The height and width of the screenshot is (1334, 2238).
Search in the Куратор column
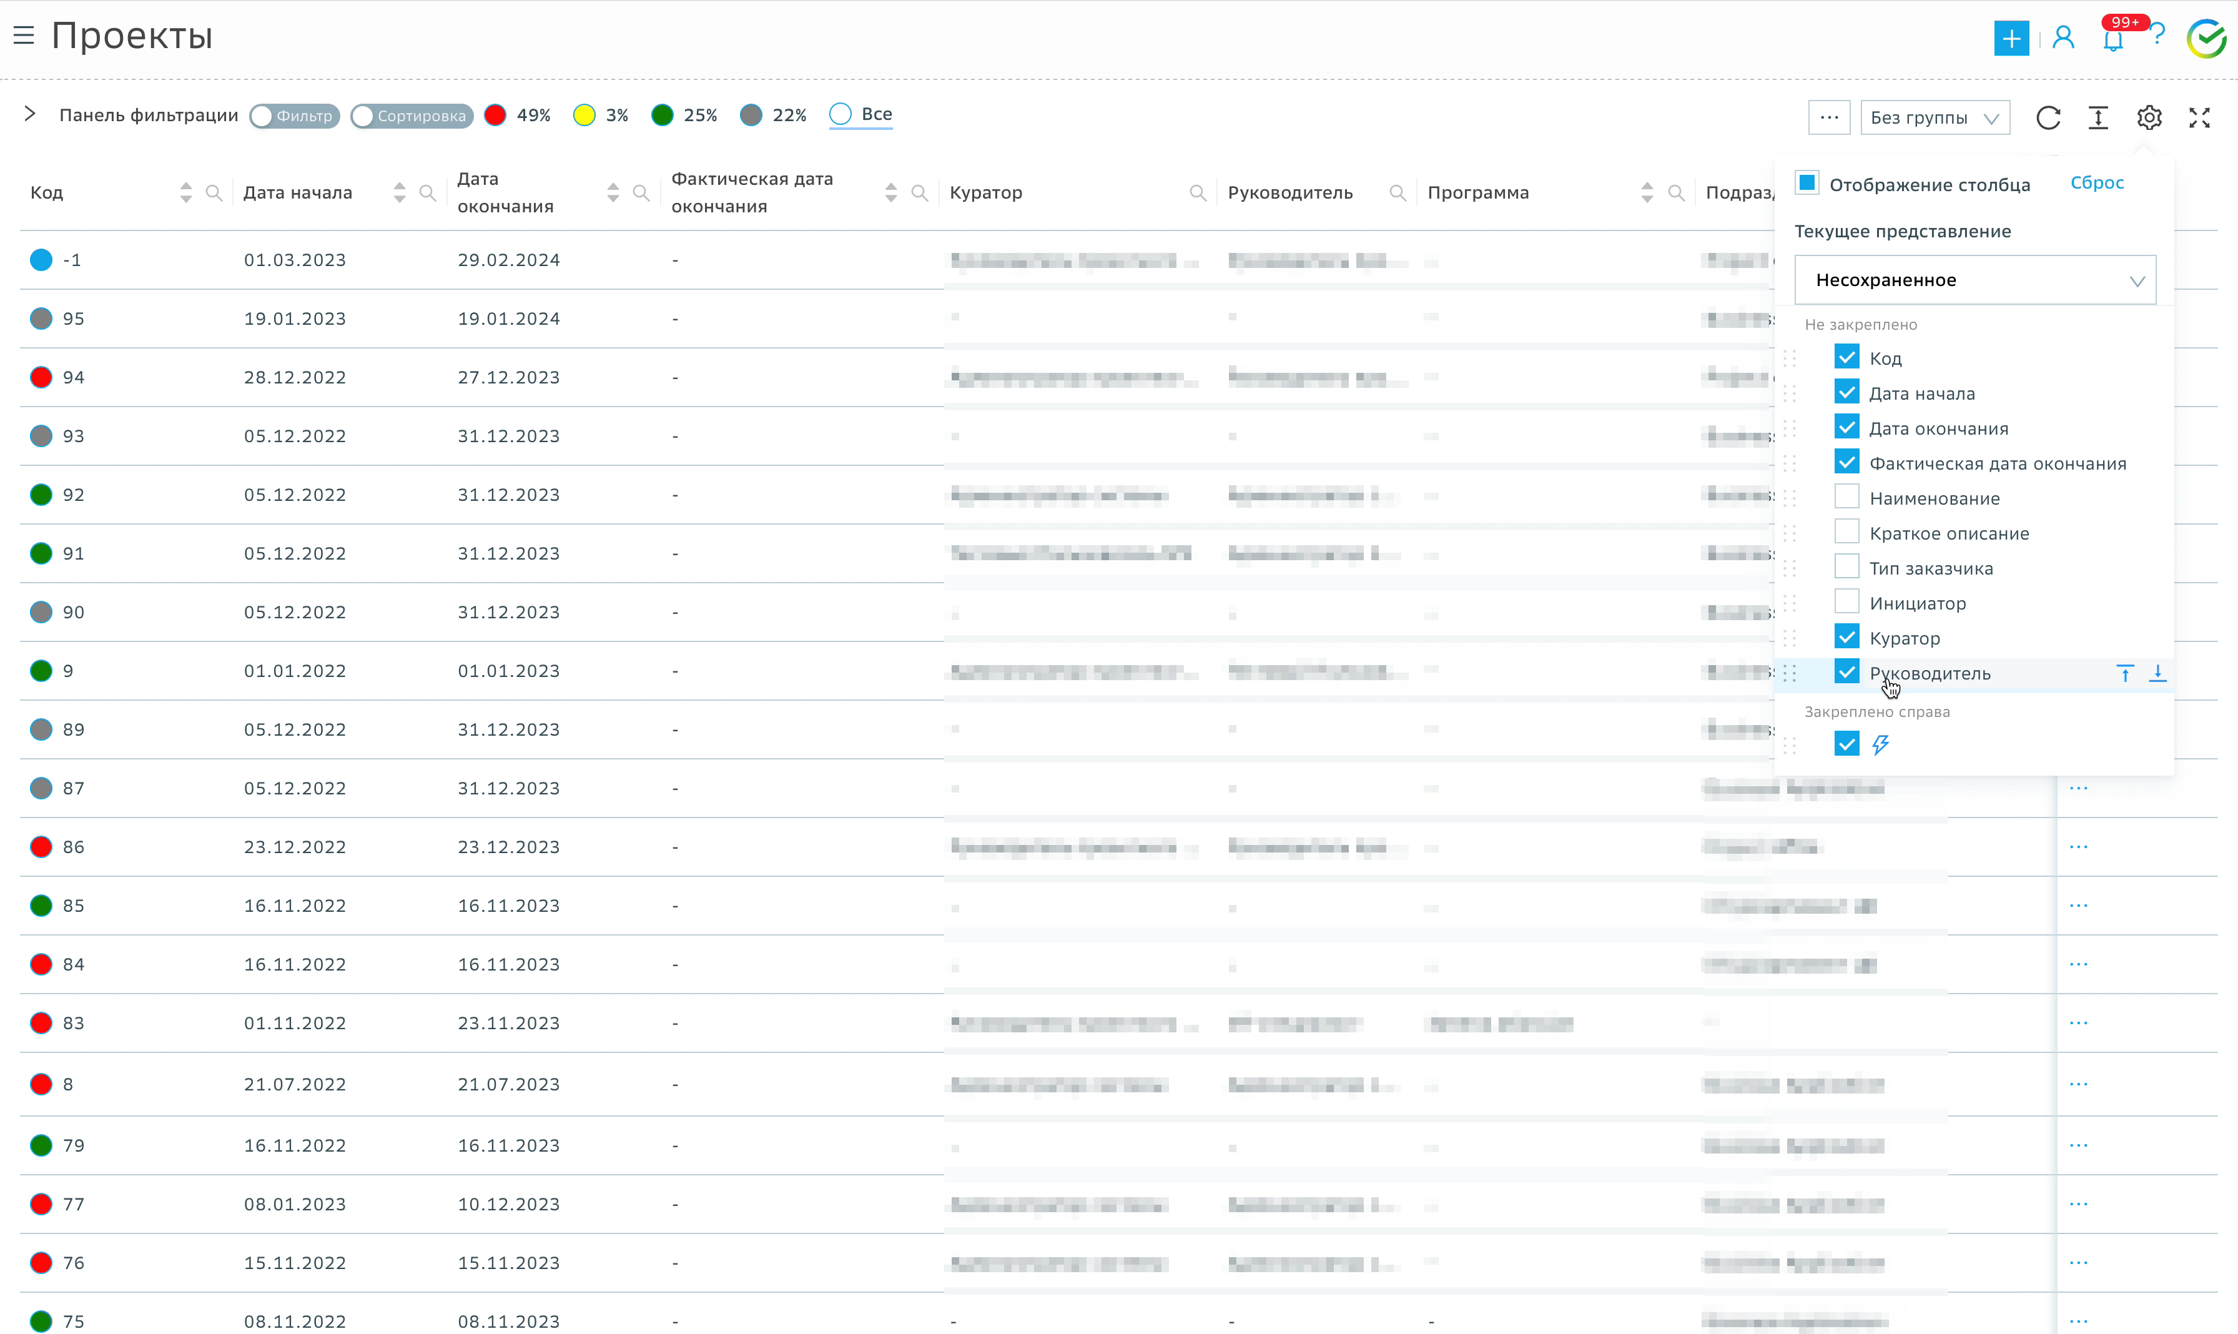(1197, 192)
